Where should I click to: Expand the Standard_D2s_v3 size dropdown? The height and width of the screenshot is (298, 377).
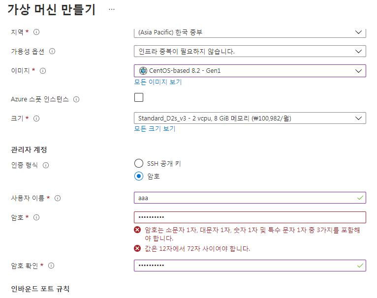click(x=250, y=118)
